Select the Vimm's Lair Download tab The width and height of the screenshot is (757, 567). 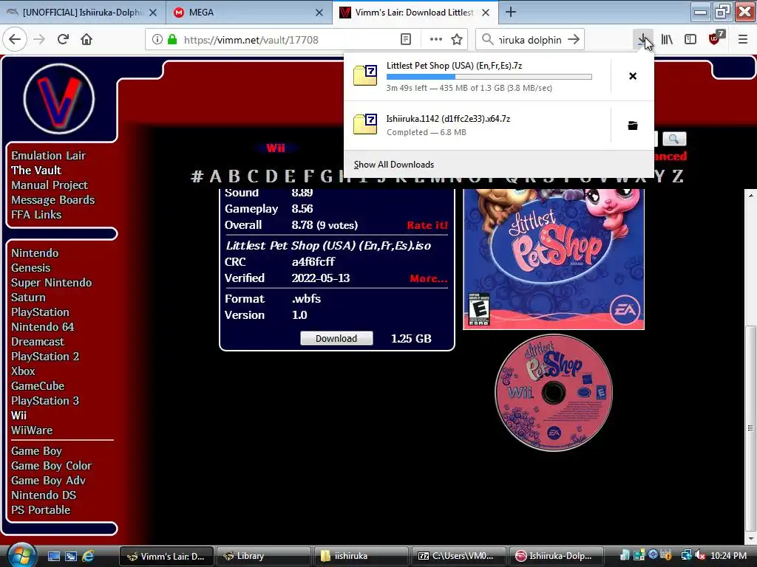[x=415, y=13]
